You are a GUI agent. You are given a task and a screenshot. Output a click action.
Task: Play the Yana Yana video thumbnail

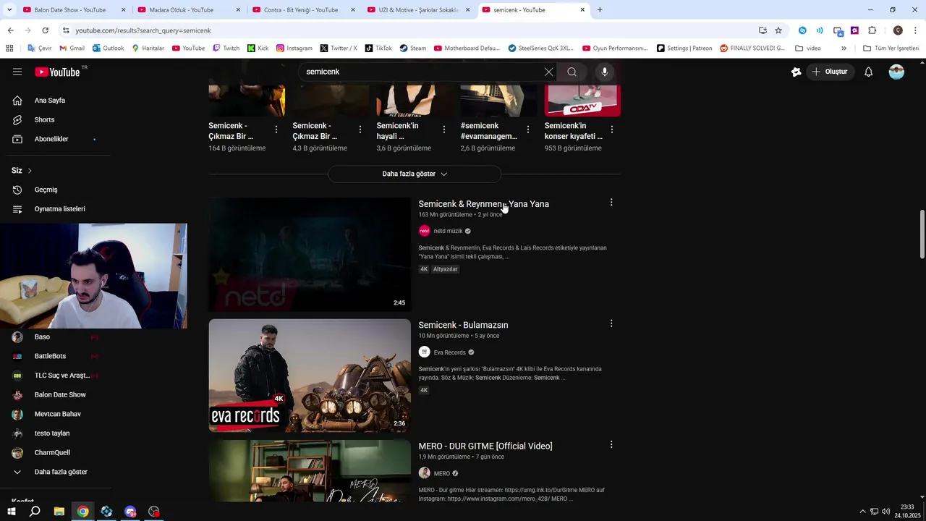pos(310,255)
